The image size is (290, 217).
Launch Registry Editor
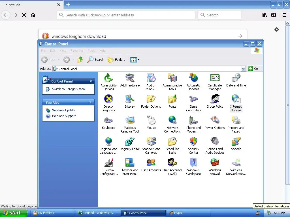[x=130, y=144]
